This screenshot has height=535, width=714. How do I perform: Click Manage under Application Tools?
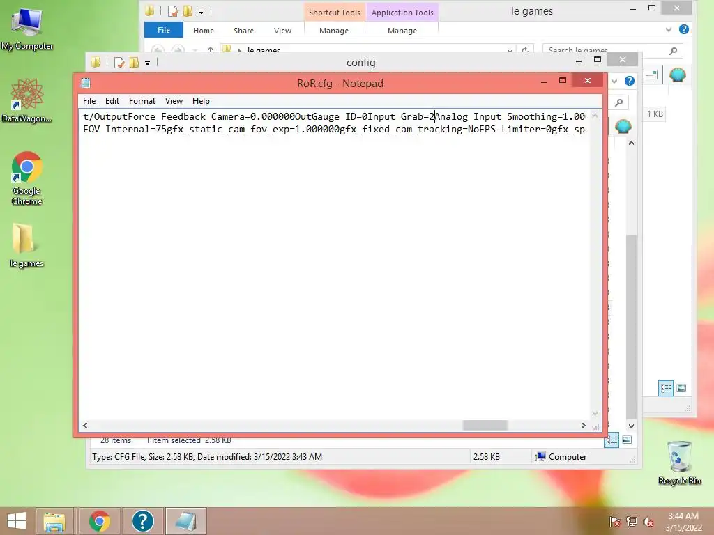[402, 31]
